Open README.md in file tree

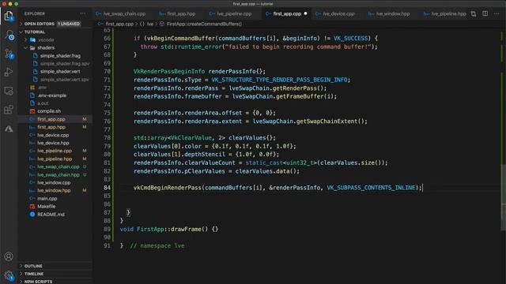[x=51, y=214]
